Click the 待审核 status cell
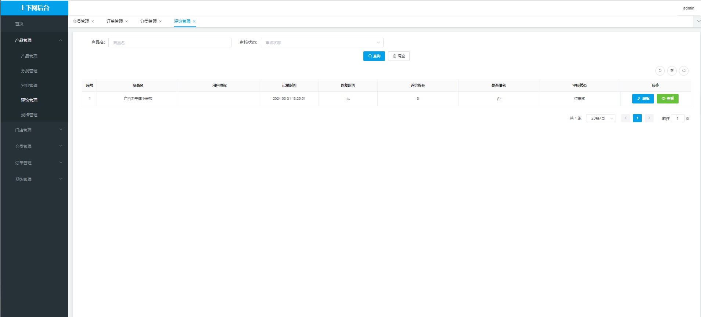The width and height of the screenshot is (701, 317). pyautogui.click(x=579, y=99)
